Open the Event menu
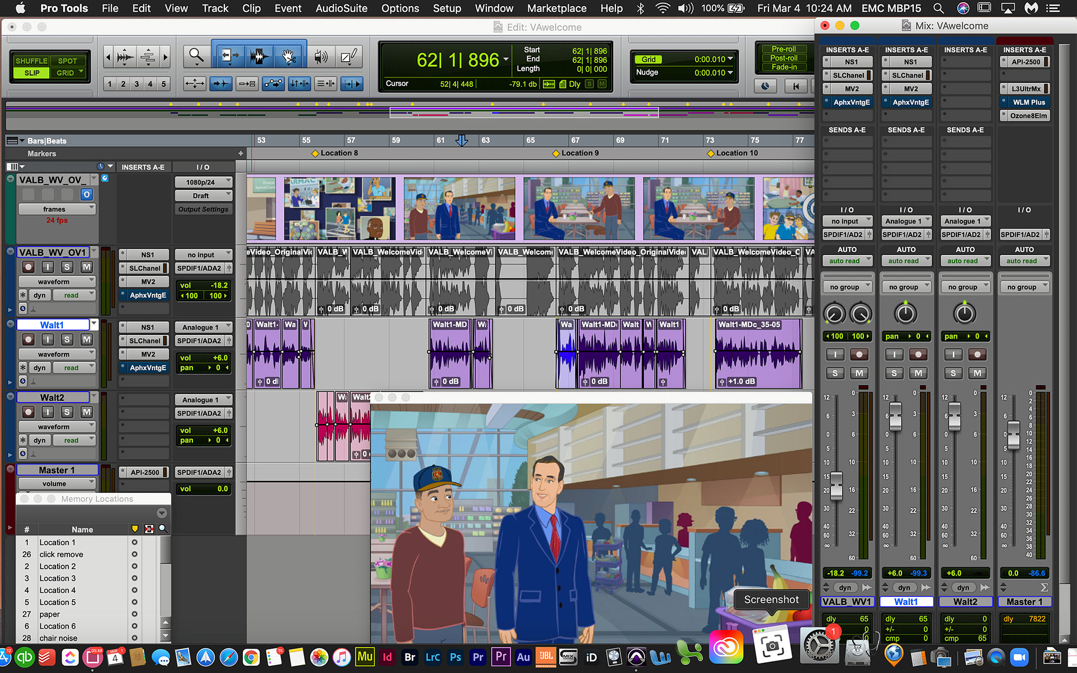Viewport: 1077px width, 673px height. click(288, 8)
